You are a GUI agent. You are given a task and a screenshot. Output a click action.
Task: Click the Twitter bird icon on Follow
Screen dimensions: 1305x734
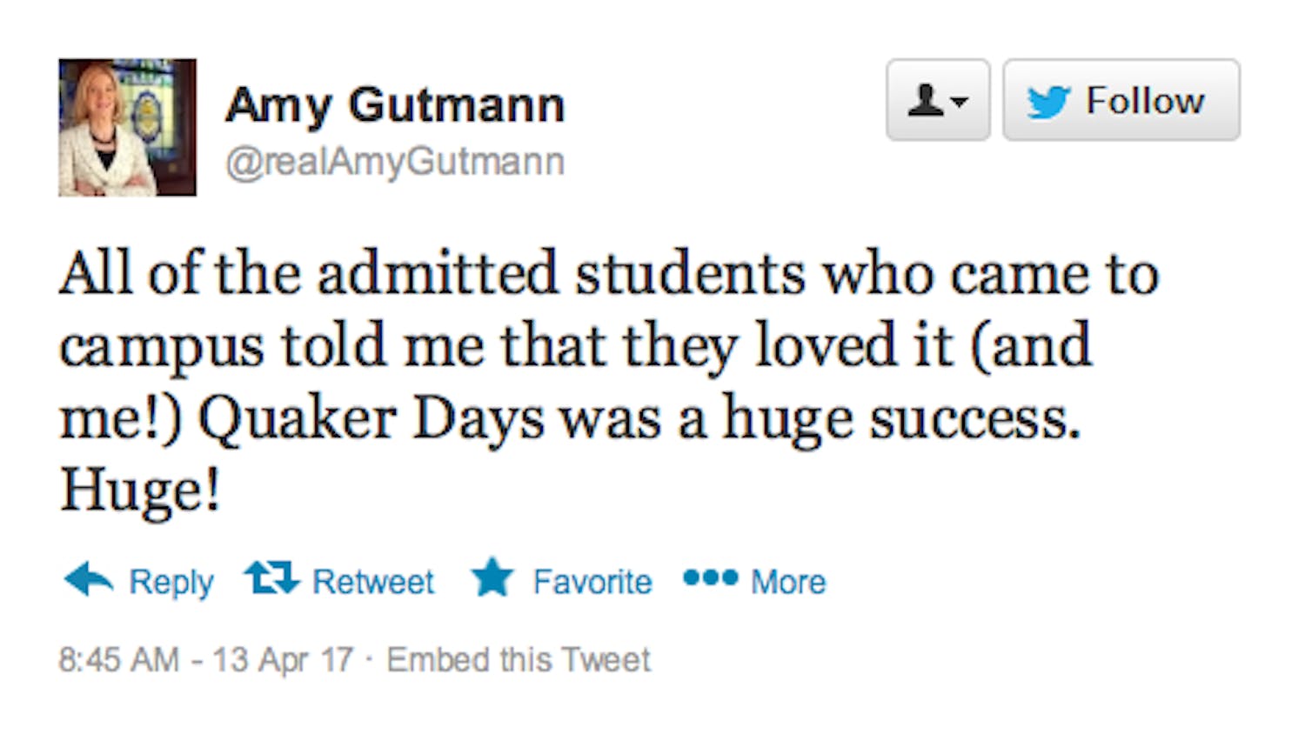1048,102
